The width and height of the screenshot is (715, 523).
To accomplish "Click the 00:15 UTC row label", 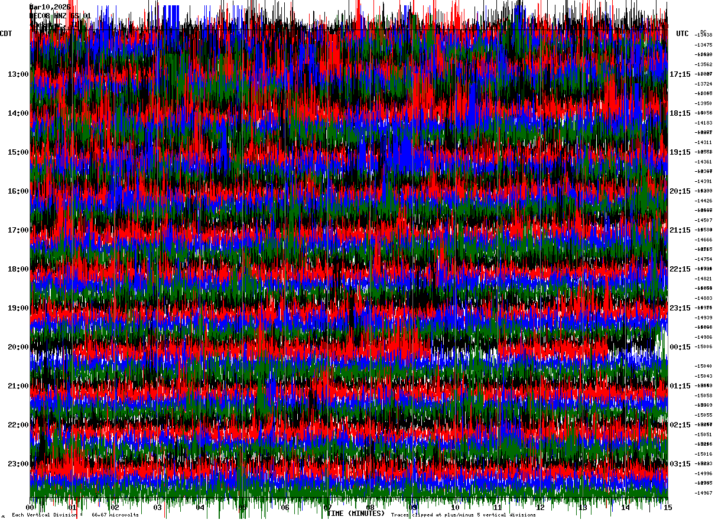I will pos(680,347).
